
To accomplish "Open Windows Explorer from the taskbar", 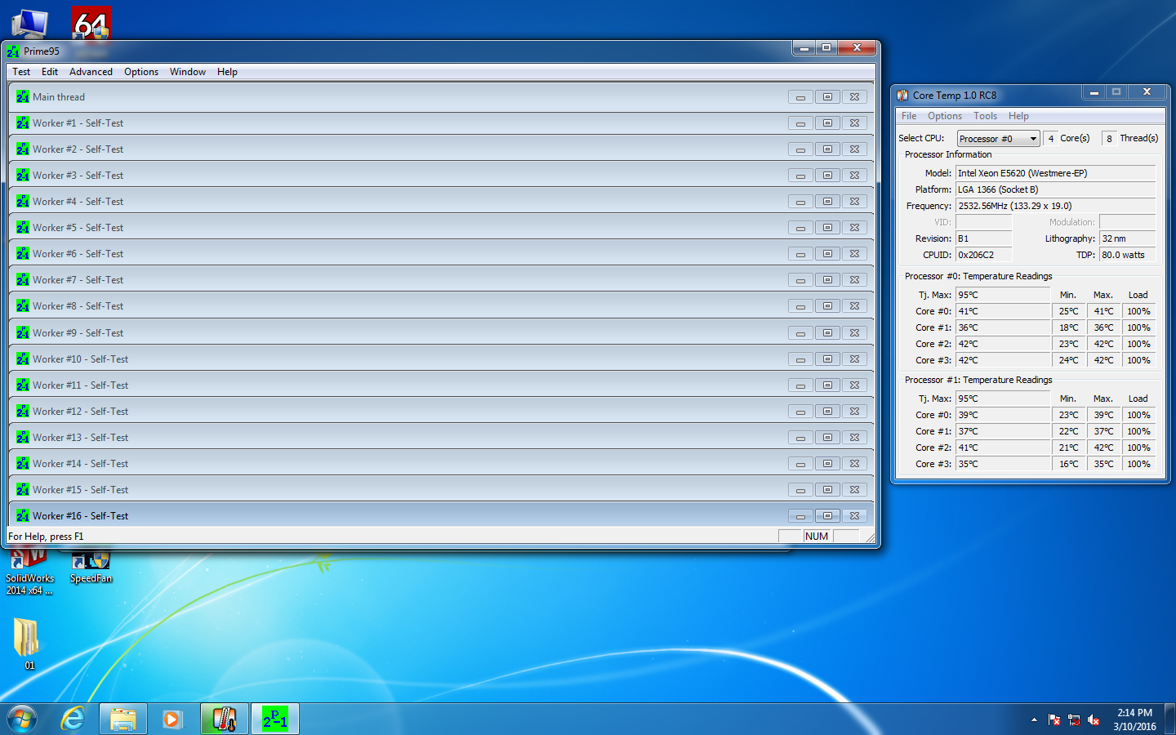I will (x=123, y=719).
